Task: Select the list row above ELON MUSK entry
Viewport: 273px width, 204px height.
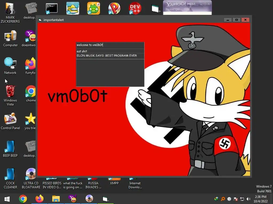Action: click(110, 51)
